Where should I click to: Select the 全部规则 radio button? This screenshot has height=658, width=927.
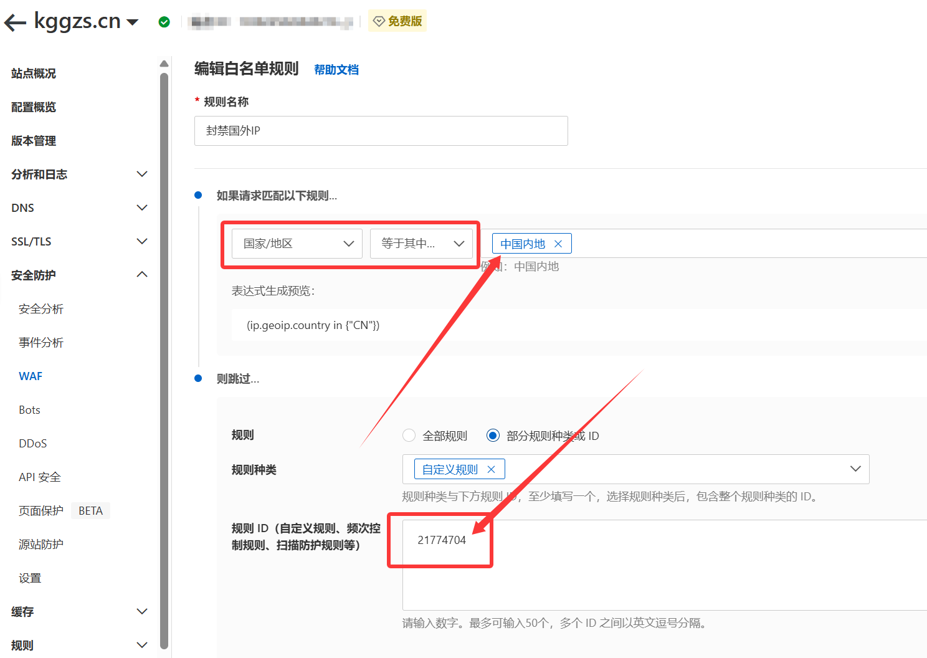[409, 435]
